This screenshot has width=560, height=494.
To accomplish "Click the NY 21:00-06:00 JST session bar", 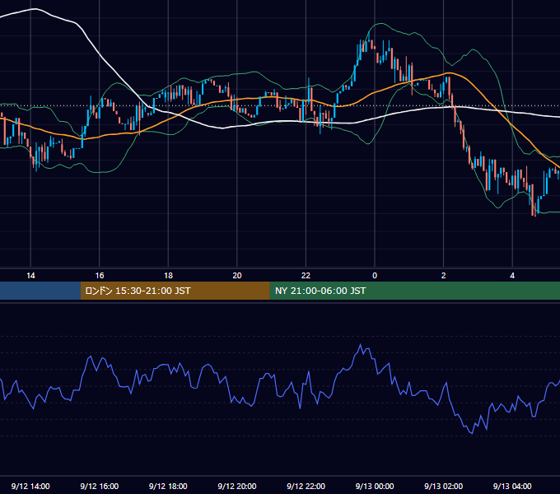I will click(x=414, y=291).
